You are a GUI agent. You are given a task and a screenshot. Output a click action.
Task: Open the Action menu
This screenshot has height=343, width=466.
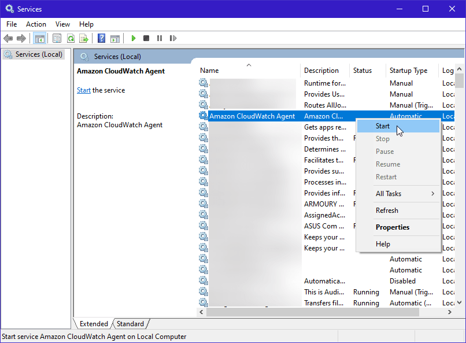[36, 24]
